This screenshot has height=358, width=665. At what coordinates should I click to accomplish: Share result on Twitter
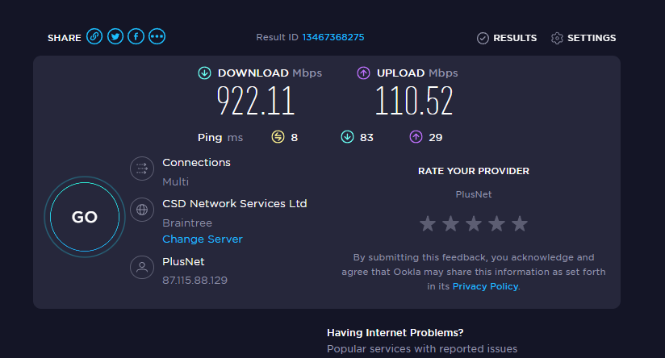115,37
